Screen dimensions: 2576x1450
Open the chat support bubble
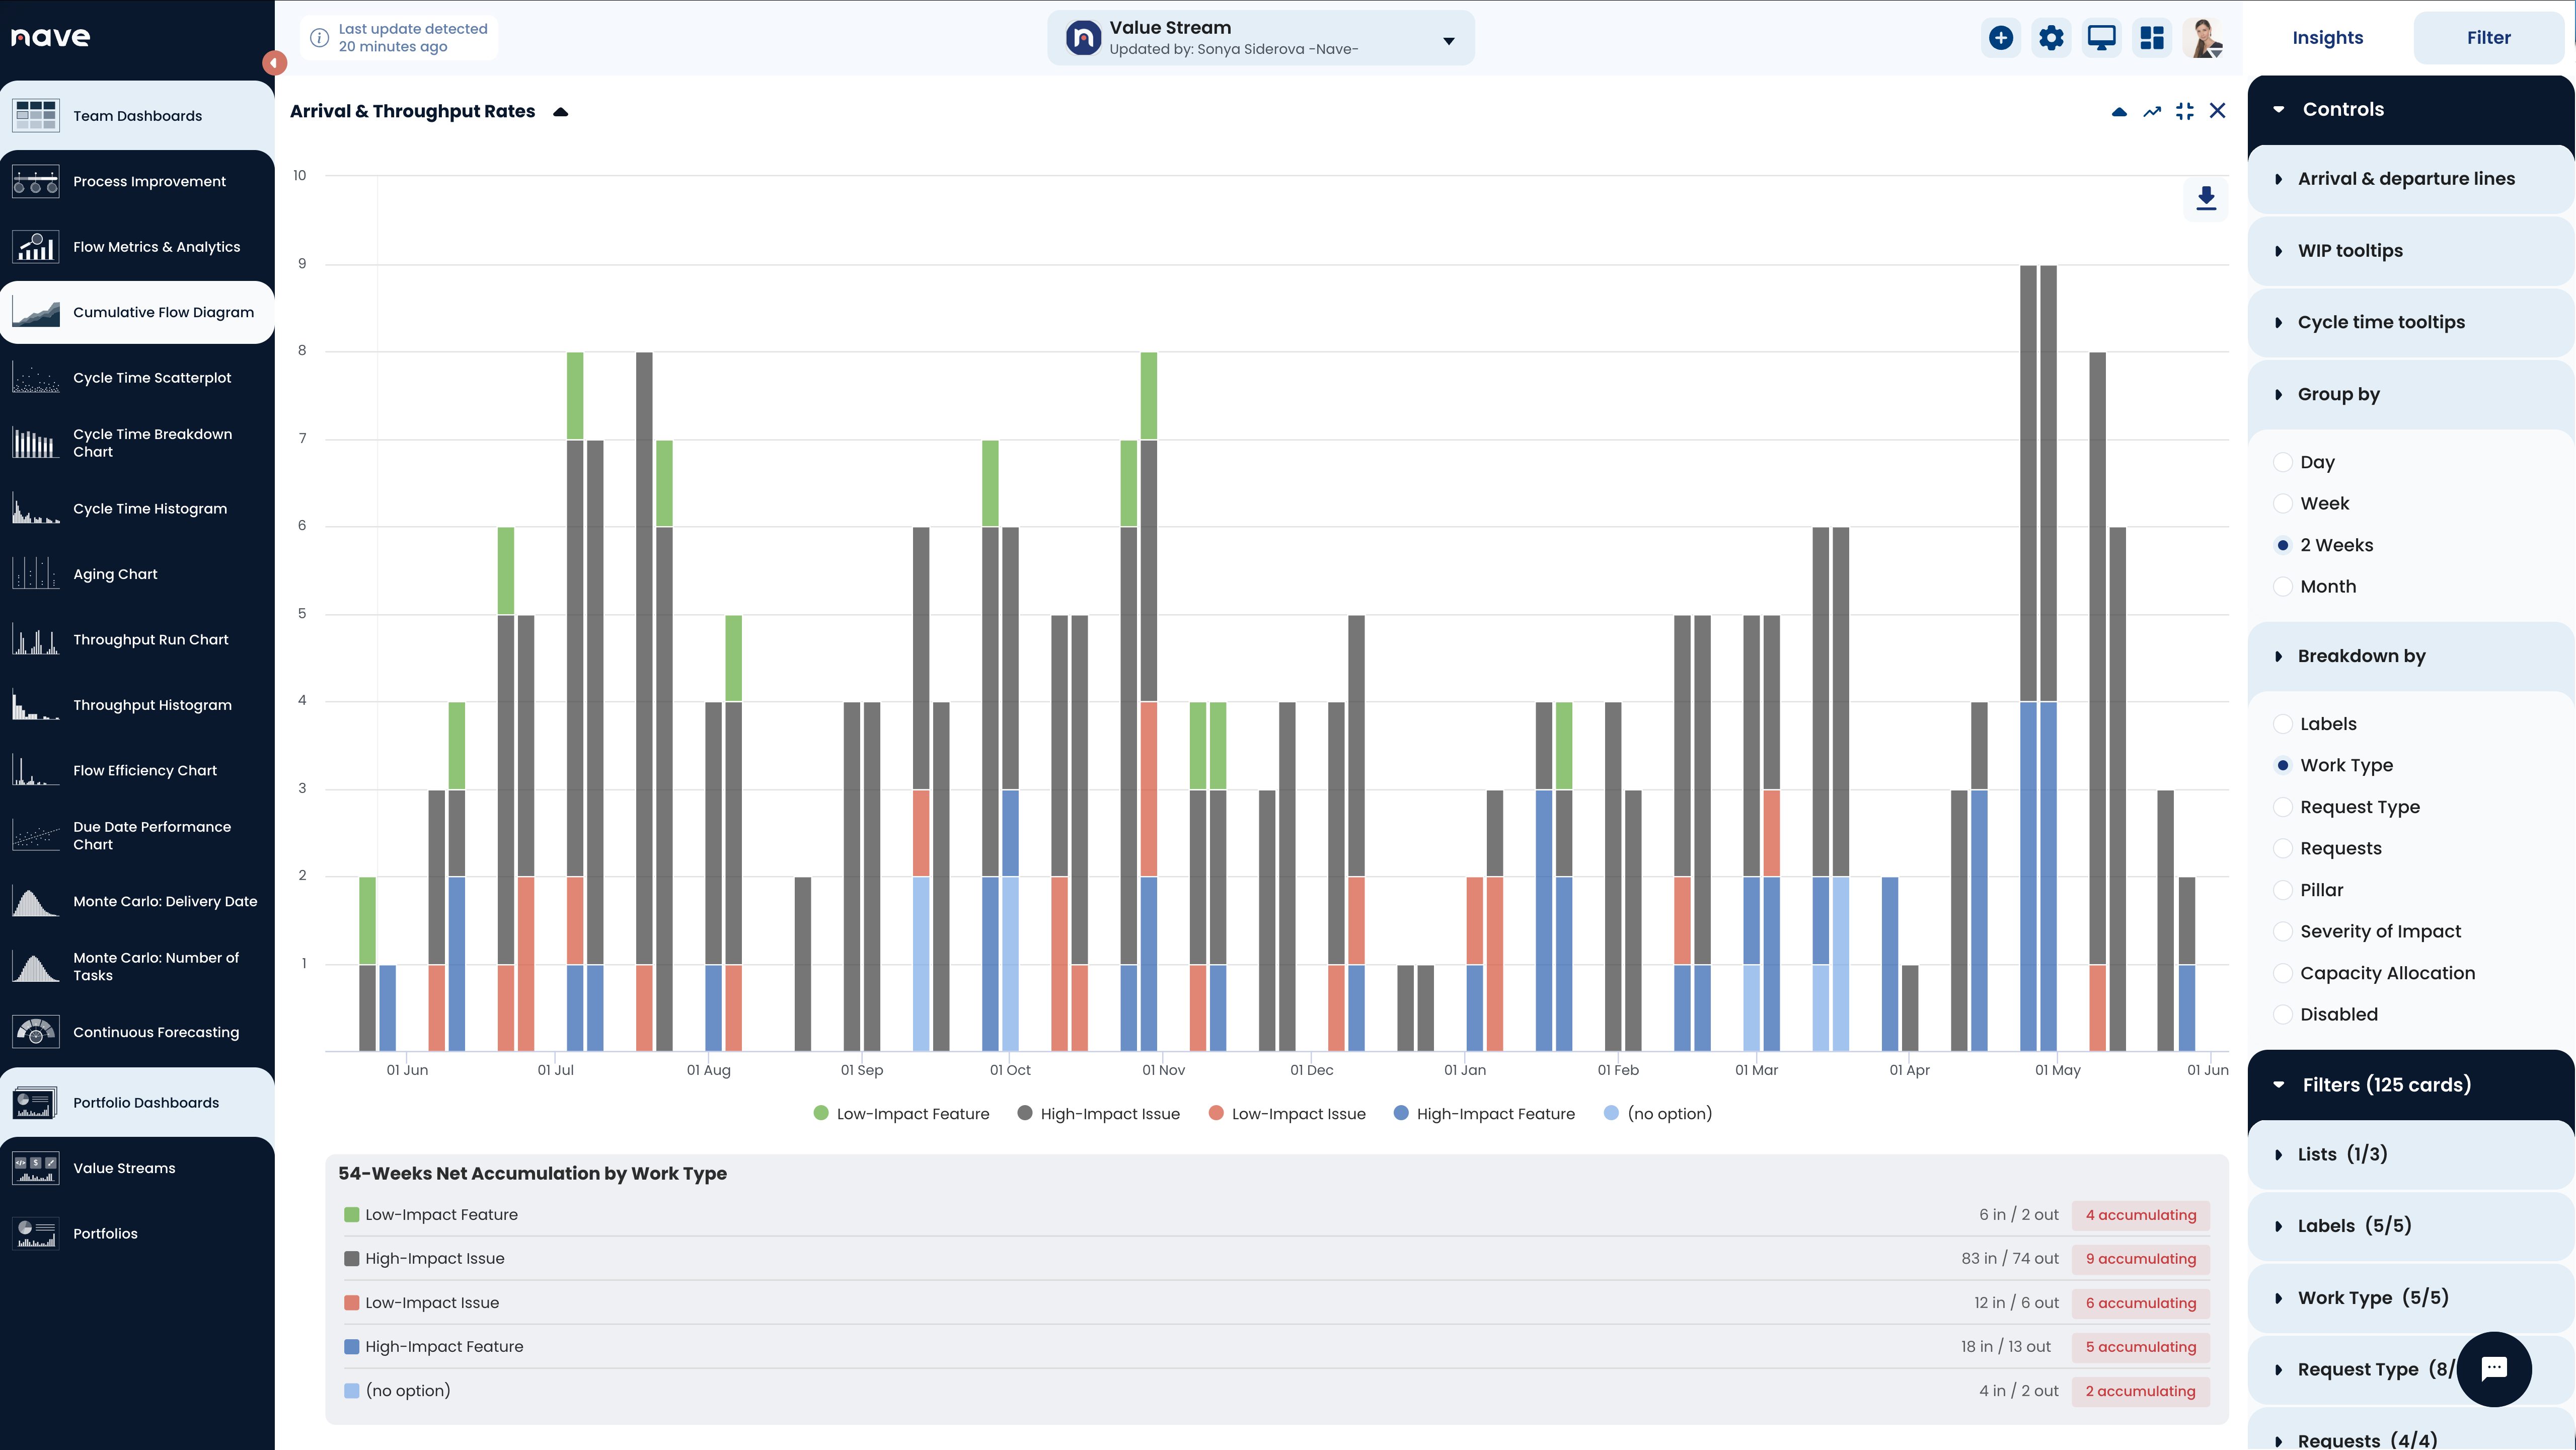coord(2494,1369)
